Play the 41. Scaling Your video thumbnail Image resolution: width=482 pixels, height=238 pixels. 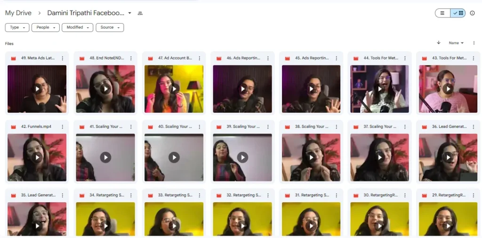point(105,157)
